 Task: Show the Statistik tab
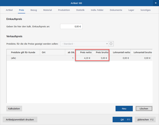coord(80,10)
